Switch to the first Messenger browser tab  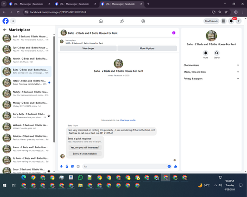coord(30,4)
